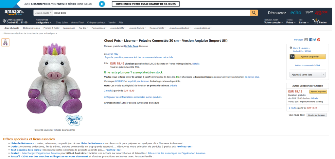Open the shopping cart Panier icon
This screenshot has height=159, width=335.
pyautogui.click(x=319, y=21)
